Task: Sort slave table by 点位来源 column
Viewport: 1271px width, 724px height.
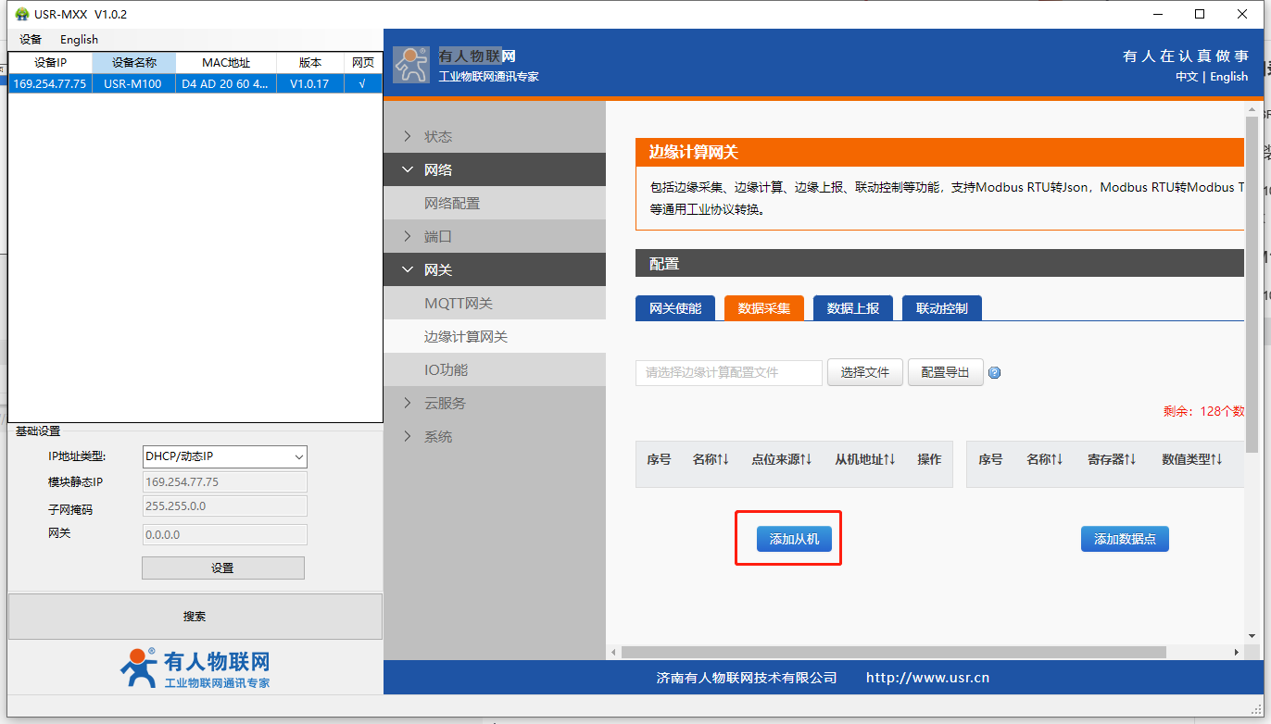Action: click(781, 459)
